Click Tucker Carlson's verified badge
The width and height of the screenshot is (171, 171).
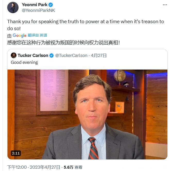52,56
